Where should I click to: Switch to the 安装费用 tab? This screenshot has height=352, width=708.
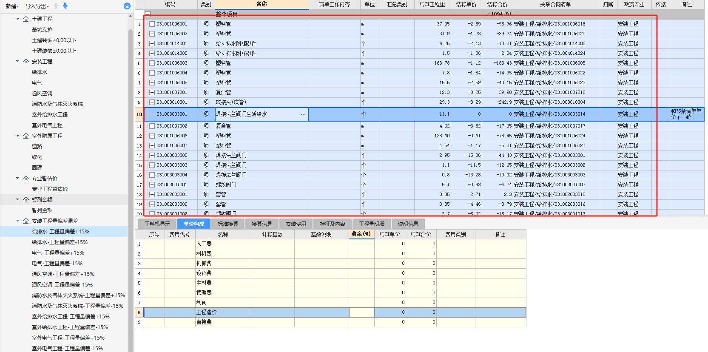[296, 224]
